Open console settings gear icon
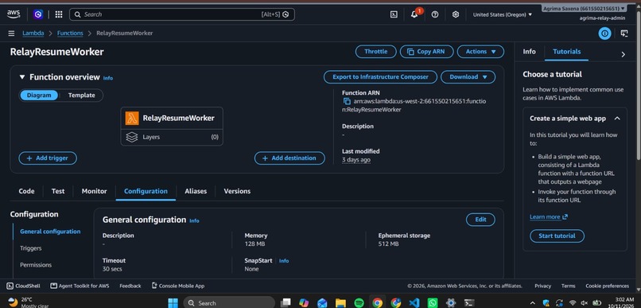Screen dimensions: 641x308 coord(456,14)
